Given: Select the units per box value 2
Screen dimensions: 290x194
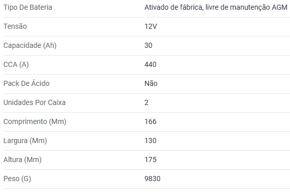Looking at the screenshot, I should (146, 102).
